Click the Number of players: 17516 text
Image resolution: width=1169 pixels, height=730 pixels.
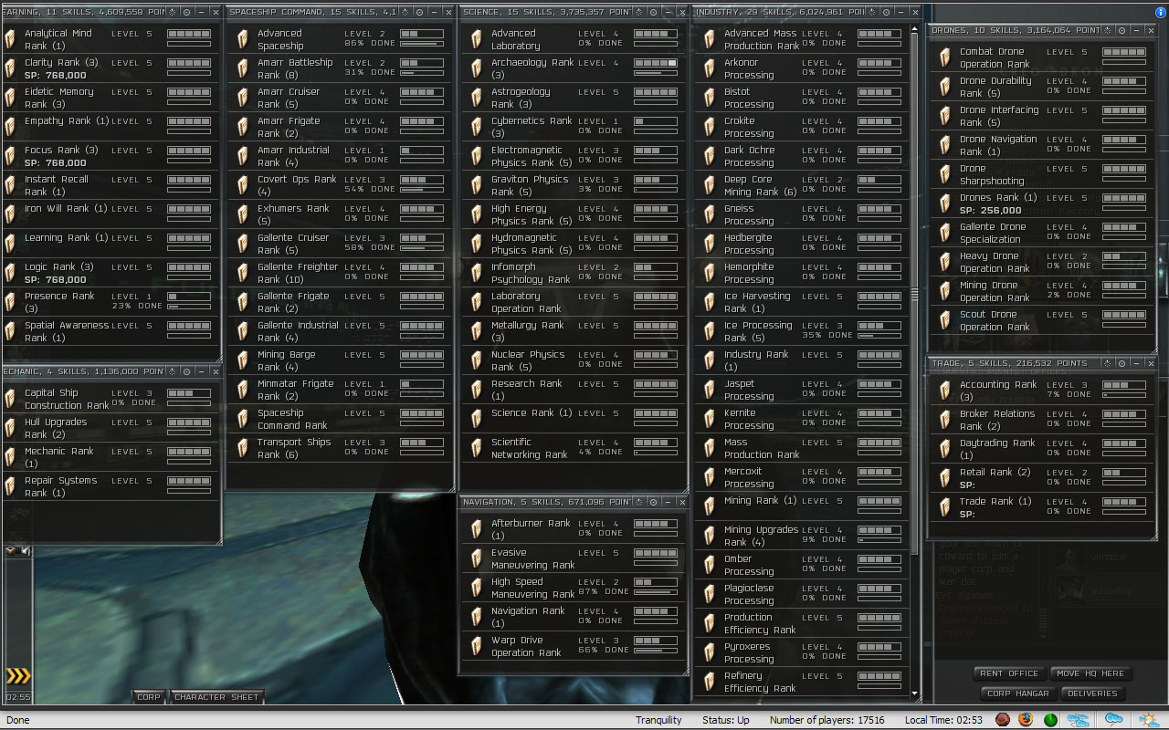827,720
